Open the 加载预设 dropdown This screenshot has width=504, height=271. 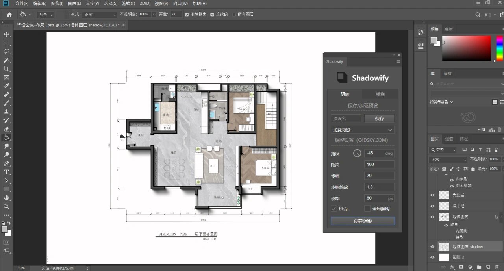pyautogui.click(x=362, y=130)
